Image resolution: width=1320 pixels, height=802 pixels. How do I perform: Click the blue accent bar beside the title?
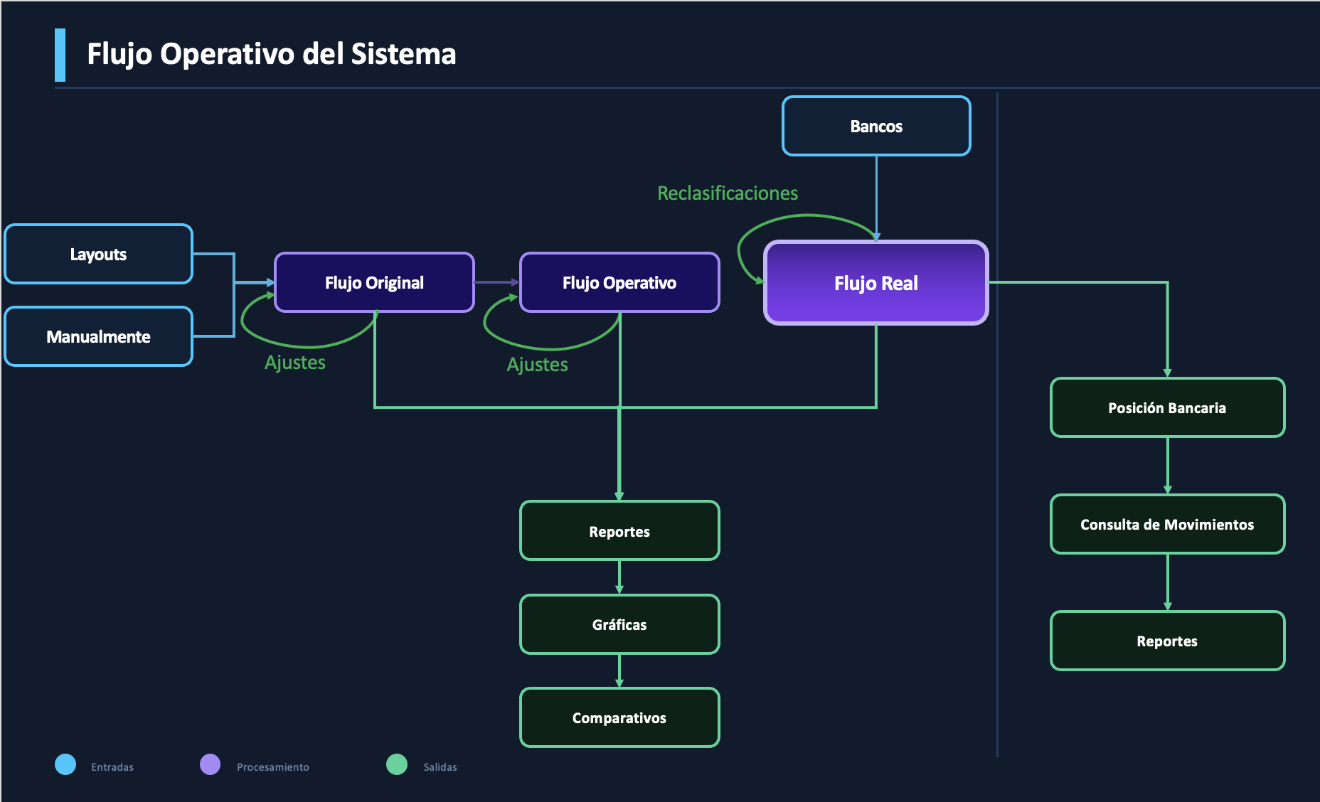pyautogui.click(x=60, y=53)
